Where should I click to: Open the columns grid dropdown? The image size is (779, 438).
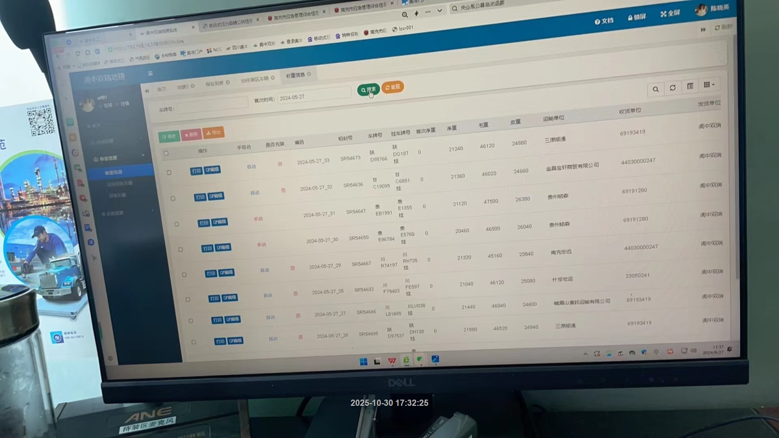(709, 85)
